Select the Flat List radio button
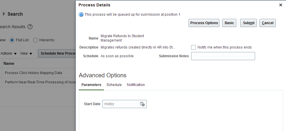 point(12,40)
